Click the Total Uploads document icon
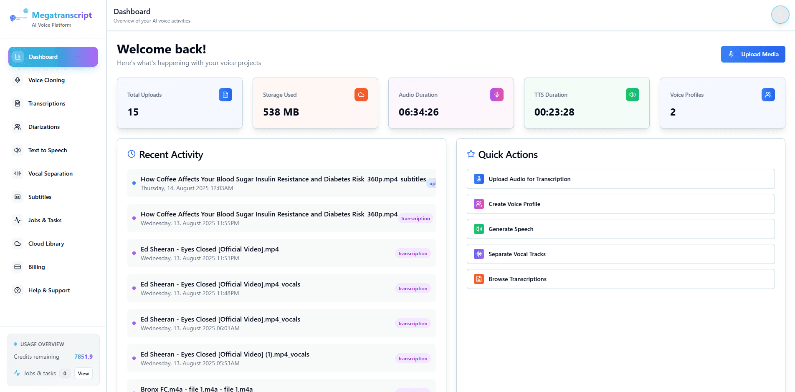 pyautogui.click(x=225, y=95)
